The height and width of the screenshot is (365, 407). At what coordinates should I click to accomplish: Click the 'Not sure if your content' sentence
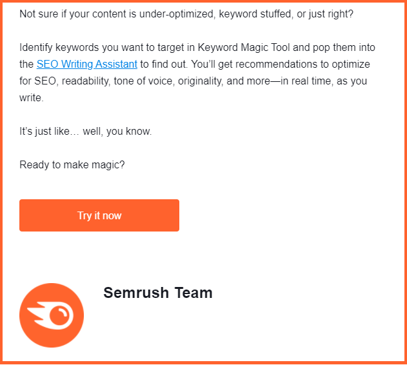point(186,14)
